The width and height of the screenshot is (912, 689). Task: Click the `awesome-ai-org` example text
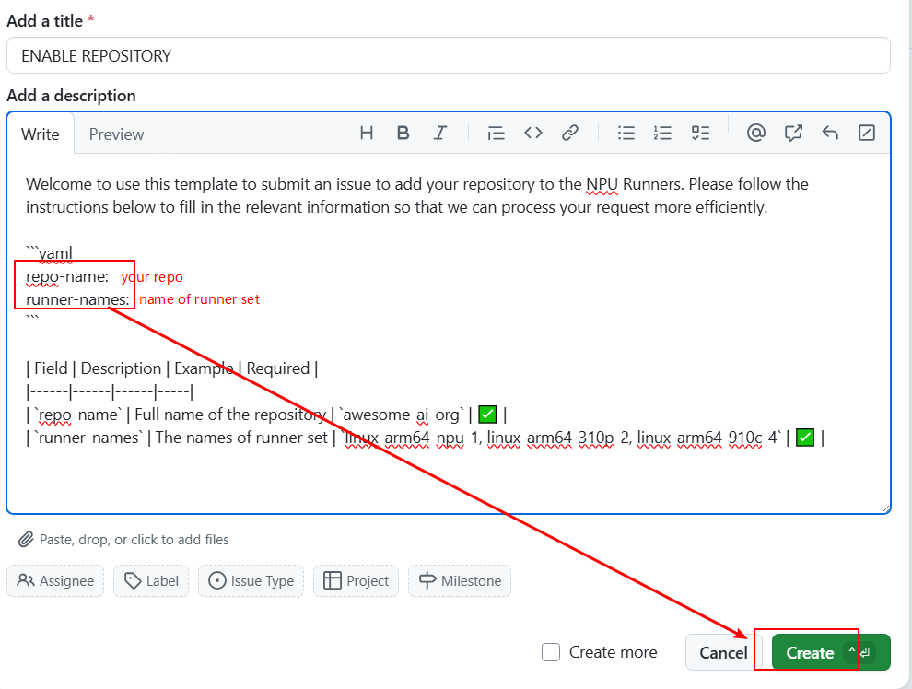(403, 415)
